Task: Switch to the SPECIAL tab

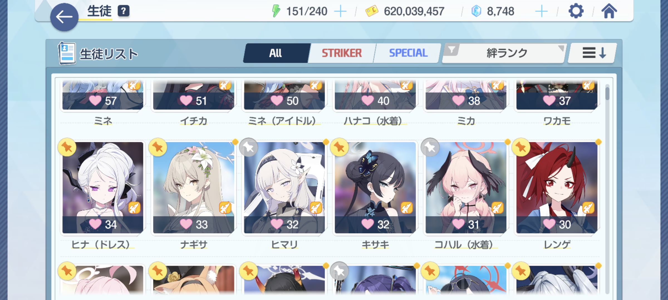Action: click(x=408, y=53)
